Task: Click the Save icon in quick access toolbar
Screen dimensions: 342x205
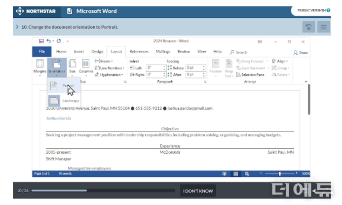Action: [41, 41]
